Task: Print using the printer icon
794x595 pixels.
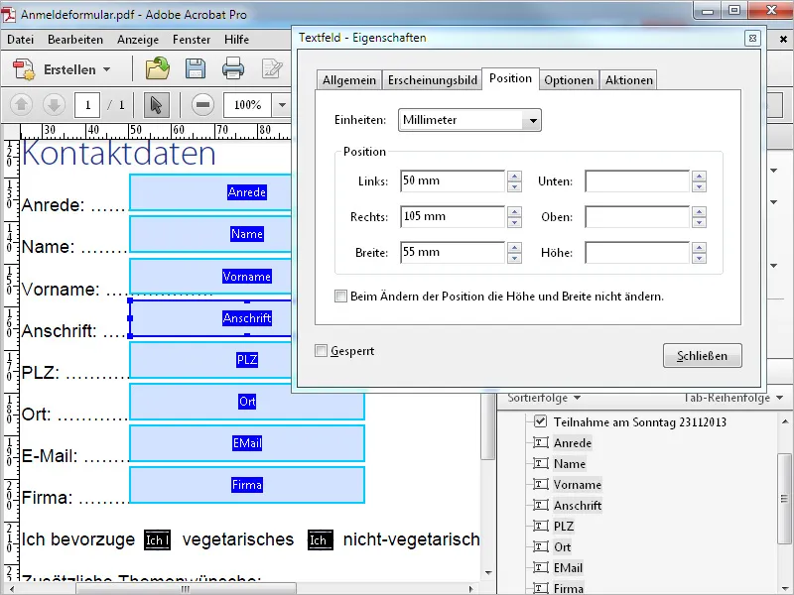Action: (x=233, y=68)
